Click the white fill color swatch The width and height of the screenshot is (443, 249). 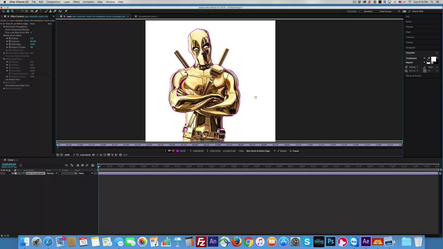[434, 59]
